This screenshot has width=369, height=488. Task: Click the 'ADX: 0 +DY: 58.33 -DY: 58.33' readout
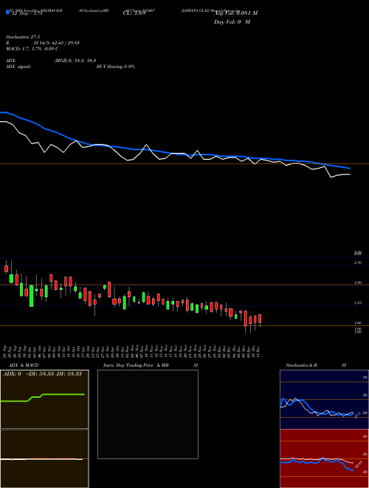[x=42, y=374]
